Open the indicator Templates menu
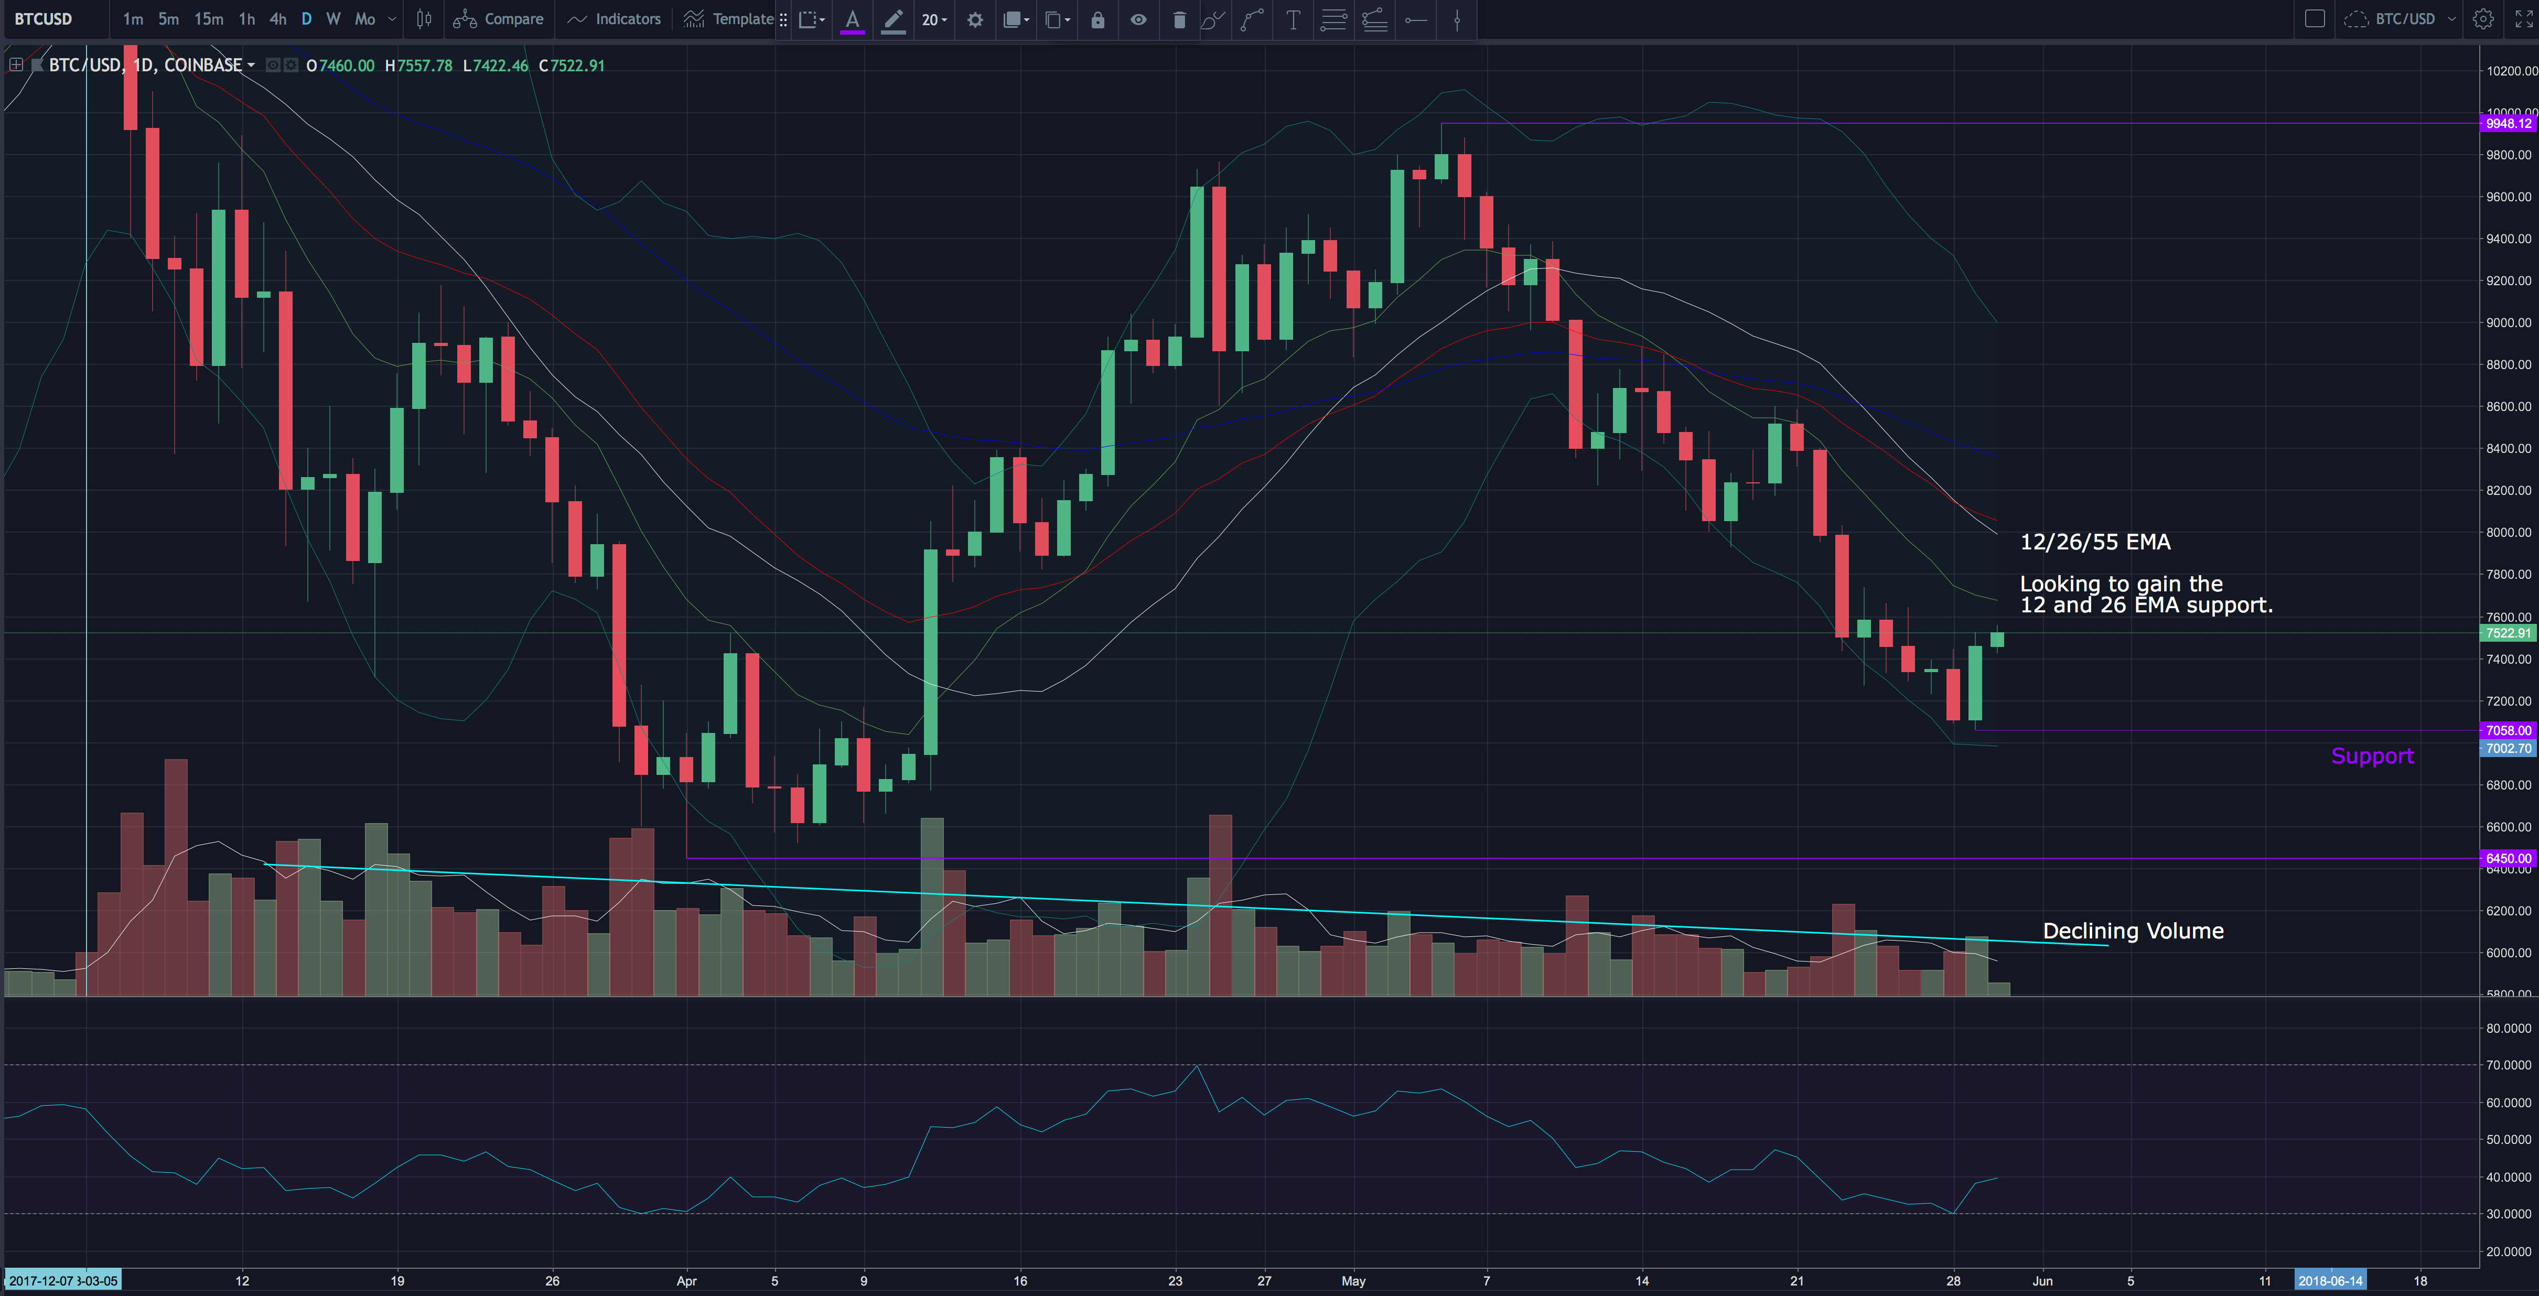The height and width of the screenshot is (1296, 2539). (728, 19)
